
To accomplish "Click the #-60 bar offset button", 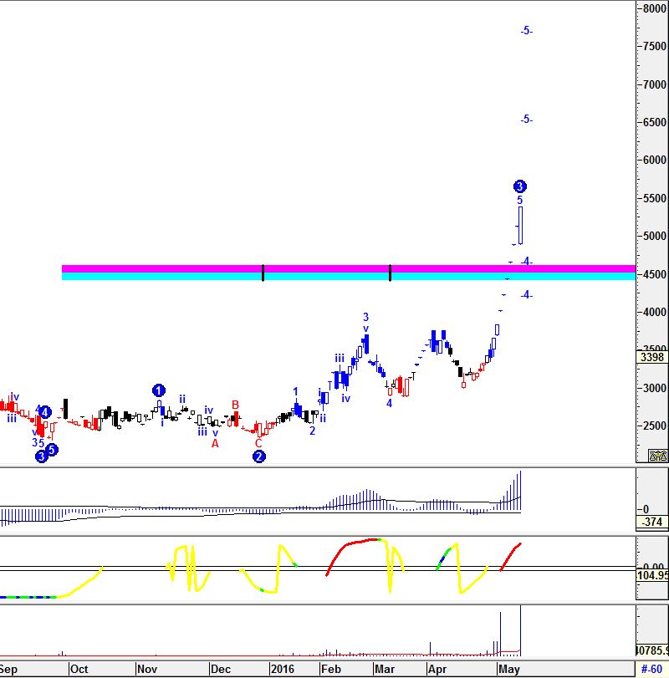I will (x=651, y=669).
